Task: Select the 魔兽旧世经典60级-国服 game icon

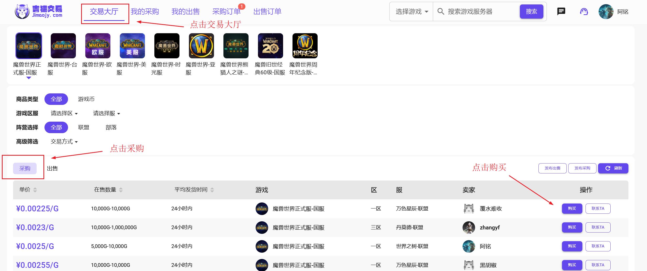Action: (270, 46)
